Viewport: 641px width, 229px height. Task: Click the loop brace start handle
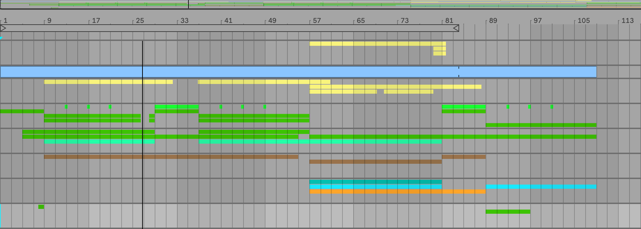point(3,28)
